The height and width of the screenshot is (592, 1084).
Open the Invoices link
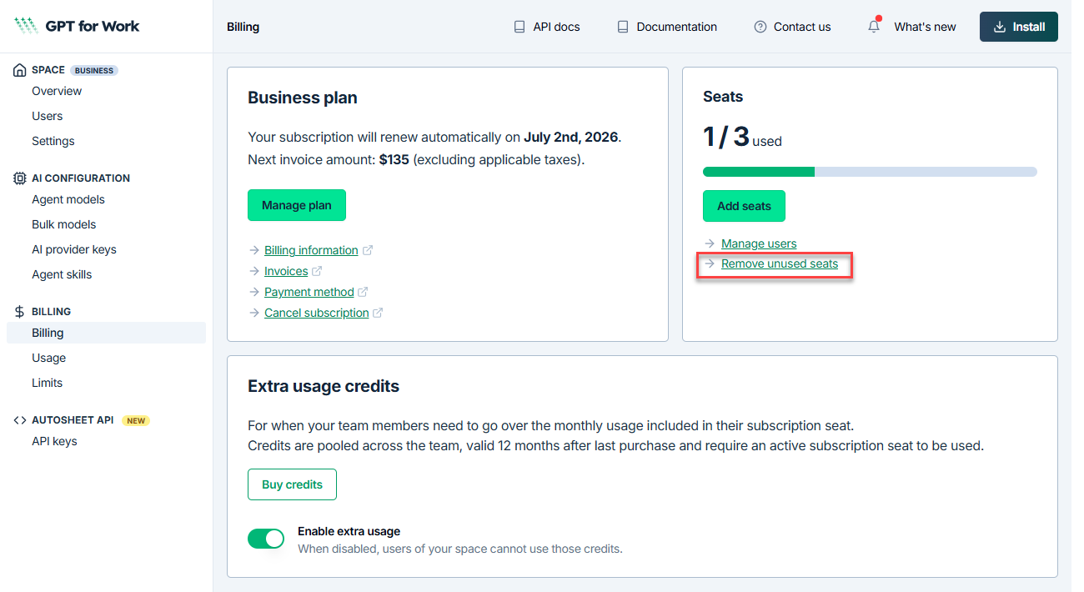pos(286,271)
